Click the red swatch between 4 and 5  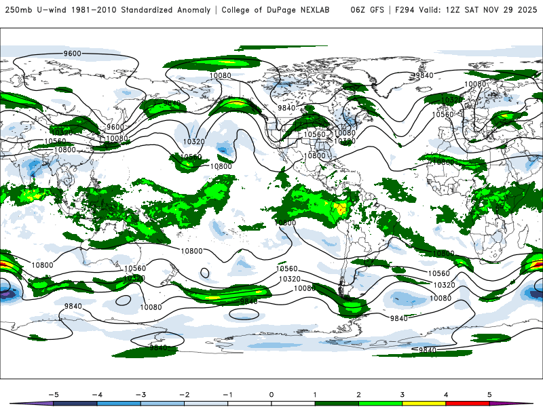(468, 404)
